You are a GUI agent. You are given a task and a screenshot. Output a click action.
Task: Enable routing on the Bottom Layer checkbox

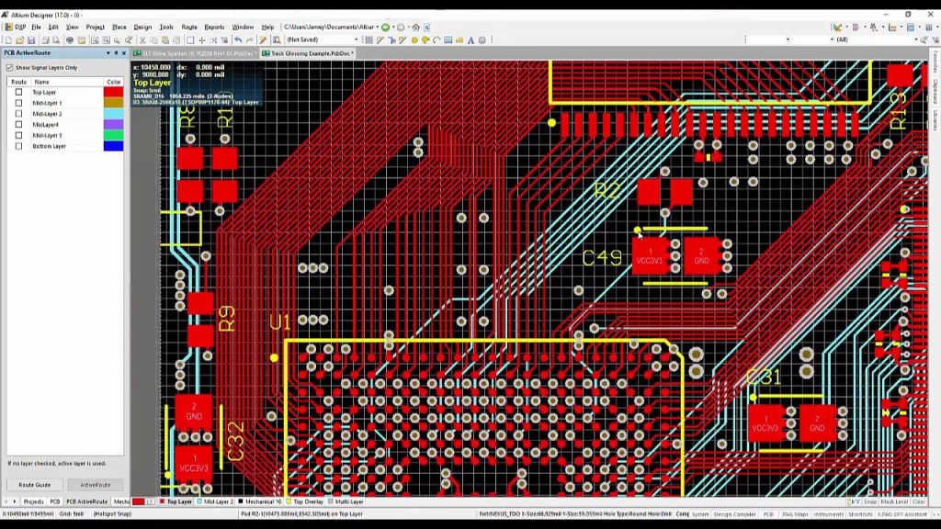(18, 146)
